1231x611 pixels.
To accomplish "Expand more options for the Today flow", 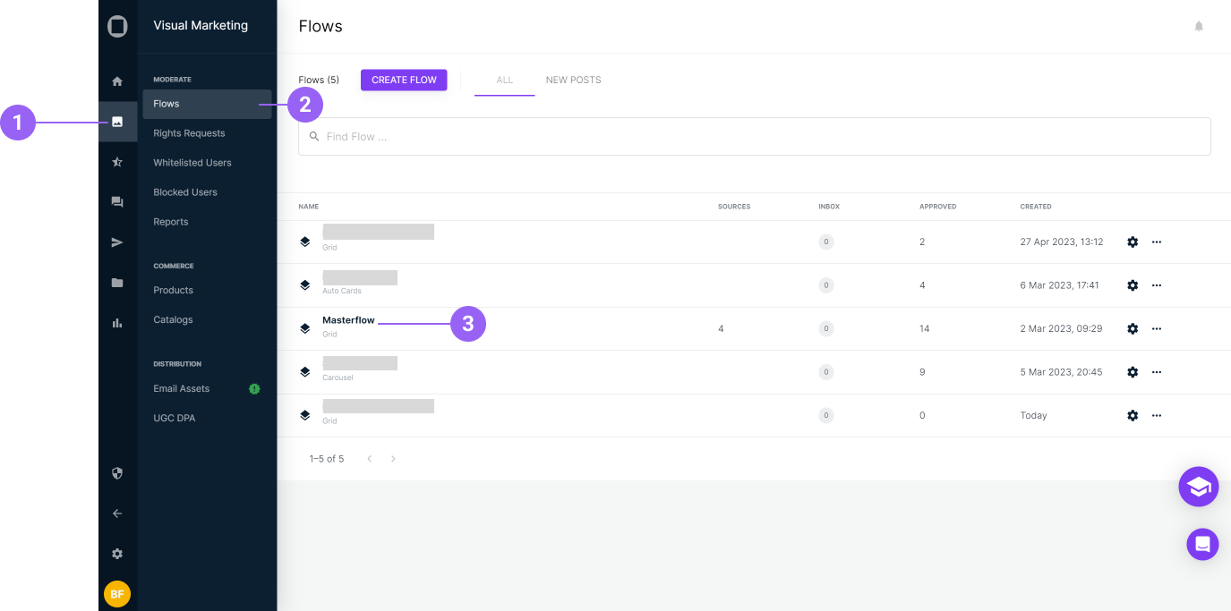I will [x=1157, y=416].
